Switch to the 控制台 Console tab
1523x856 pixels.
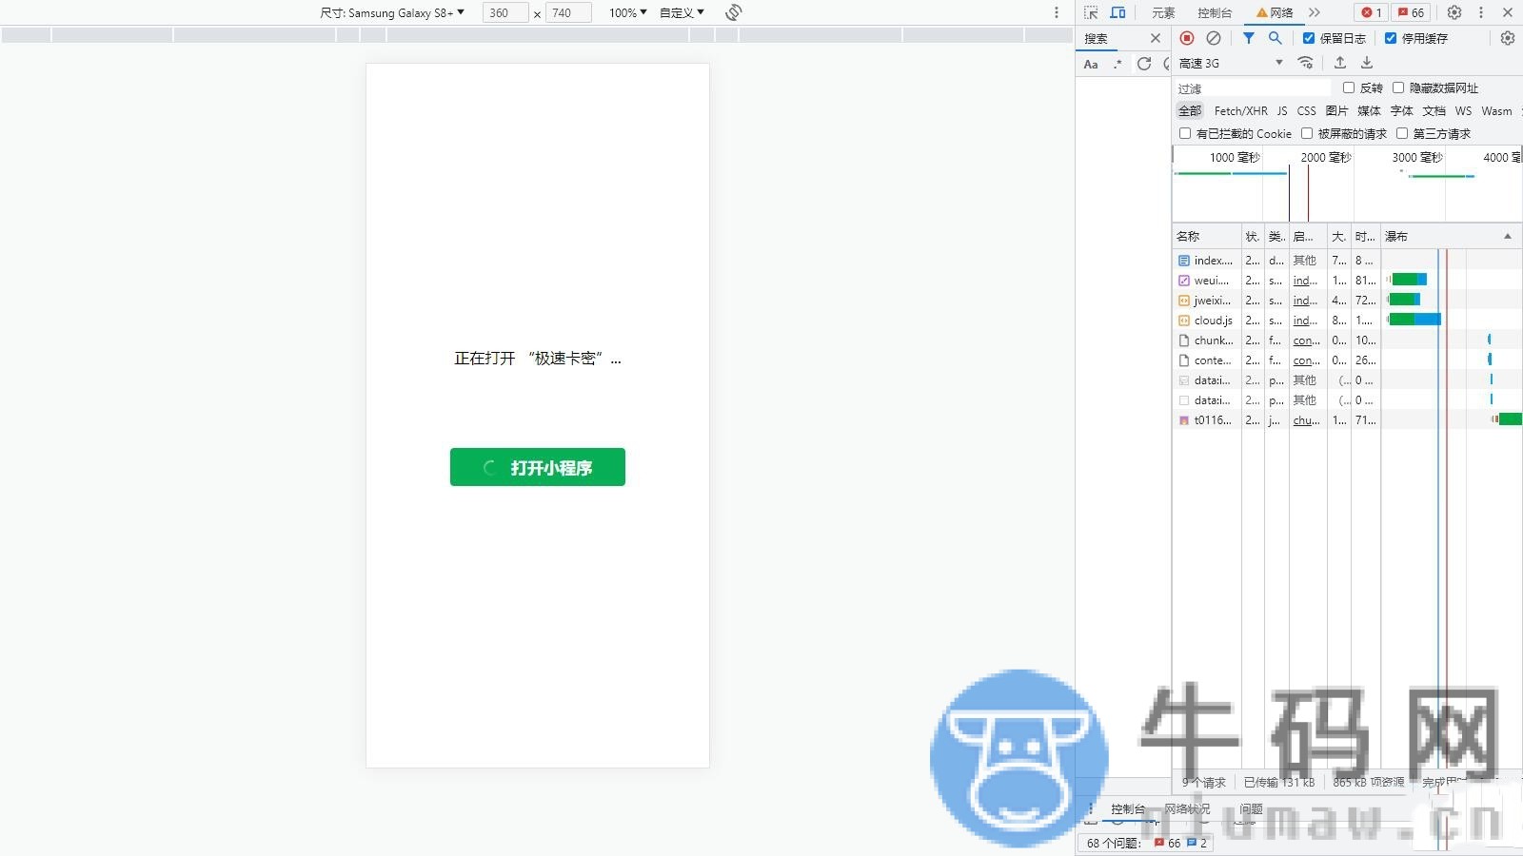pos(1215,12)
